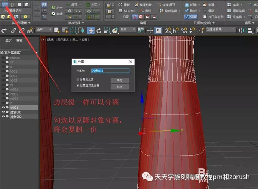Click the [透视] viewport label menu
This screenshot has width=258, height=189.
point(51,39)
